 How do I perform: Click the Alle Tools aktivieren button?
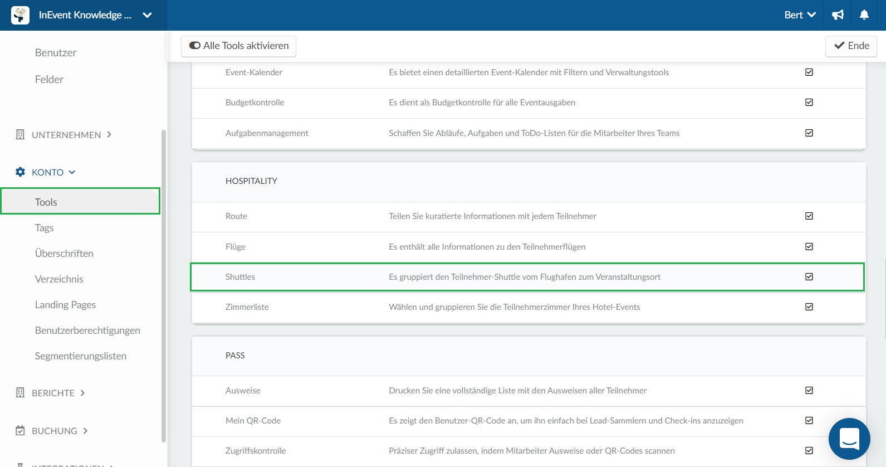(x=238, y=46)
